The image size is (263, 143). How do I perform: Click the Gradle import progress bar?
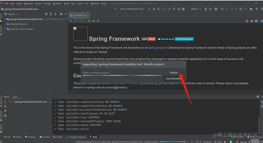point(122,75)
